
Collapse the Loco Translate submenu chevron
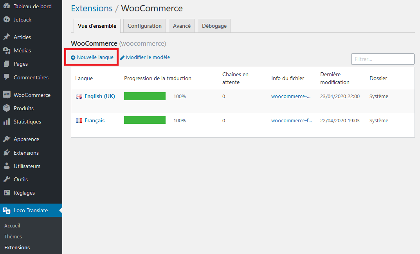pos(59,210)
